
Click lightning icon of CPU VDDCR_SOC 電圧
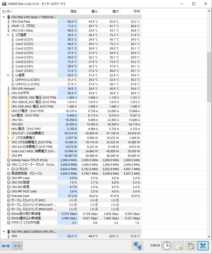coord(9,102)
